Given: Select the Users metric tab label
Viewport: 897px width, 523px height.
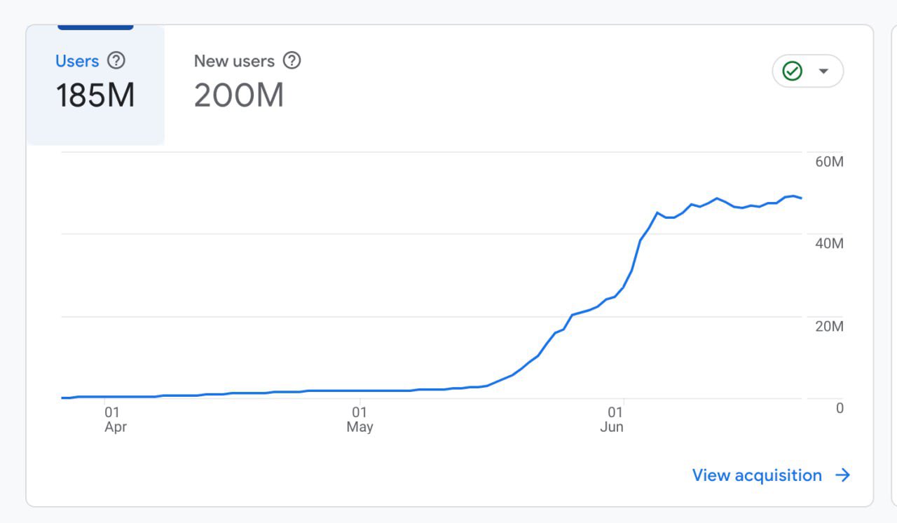Looking at the screenshot, I should 77,61.
